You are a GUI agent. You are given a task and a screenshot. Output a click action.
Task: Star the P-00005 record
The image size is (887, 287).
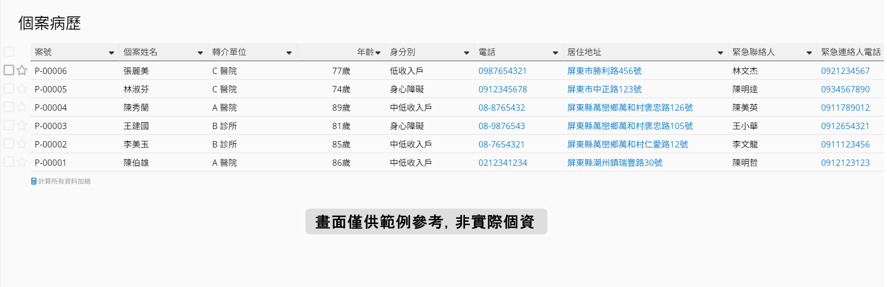pyautogui.click(x=22, y=89)
